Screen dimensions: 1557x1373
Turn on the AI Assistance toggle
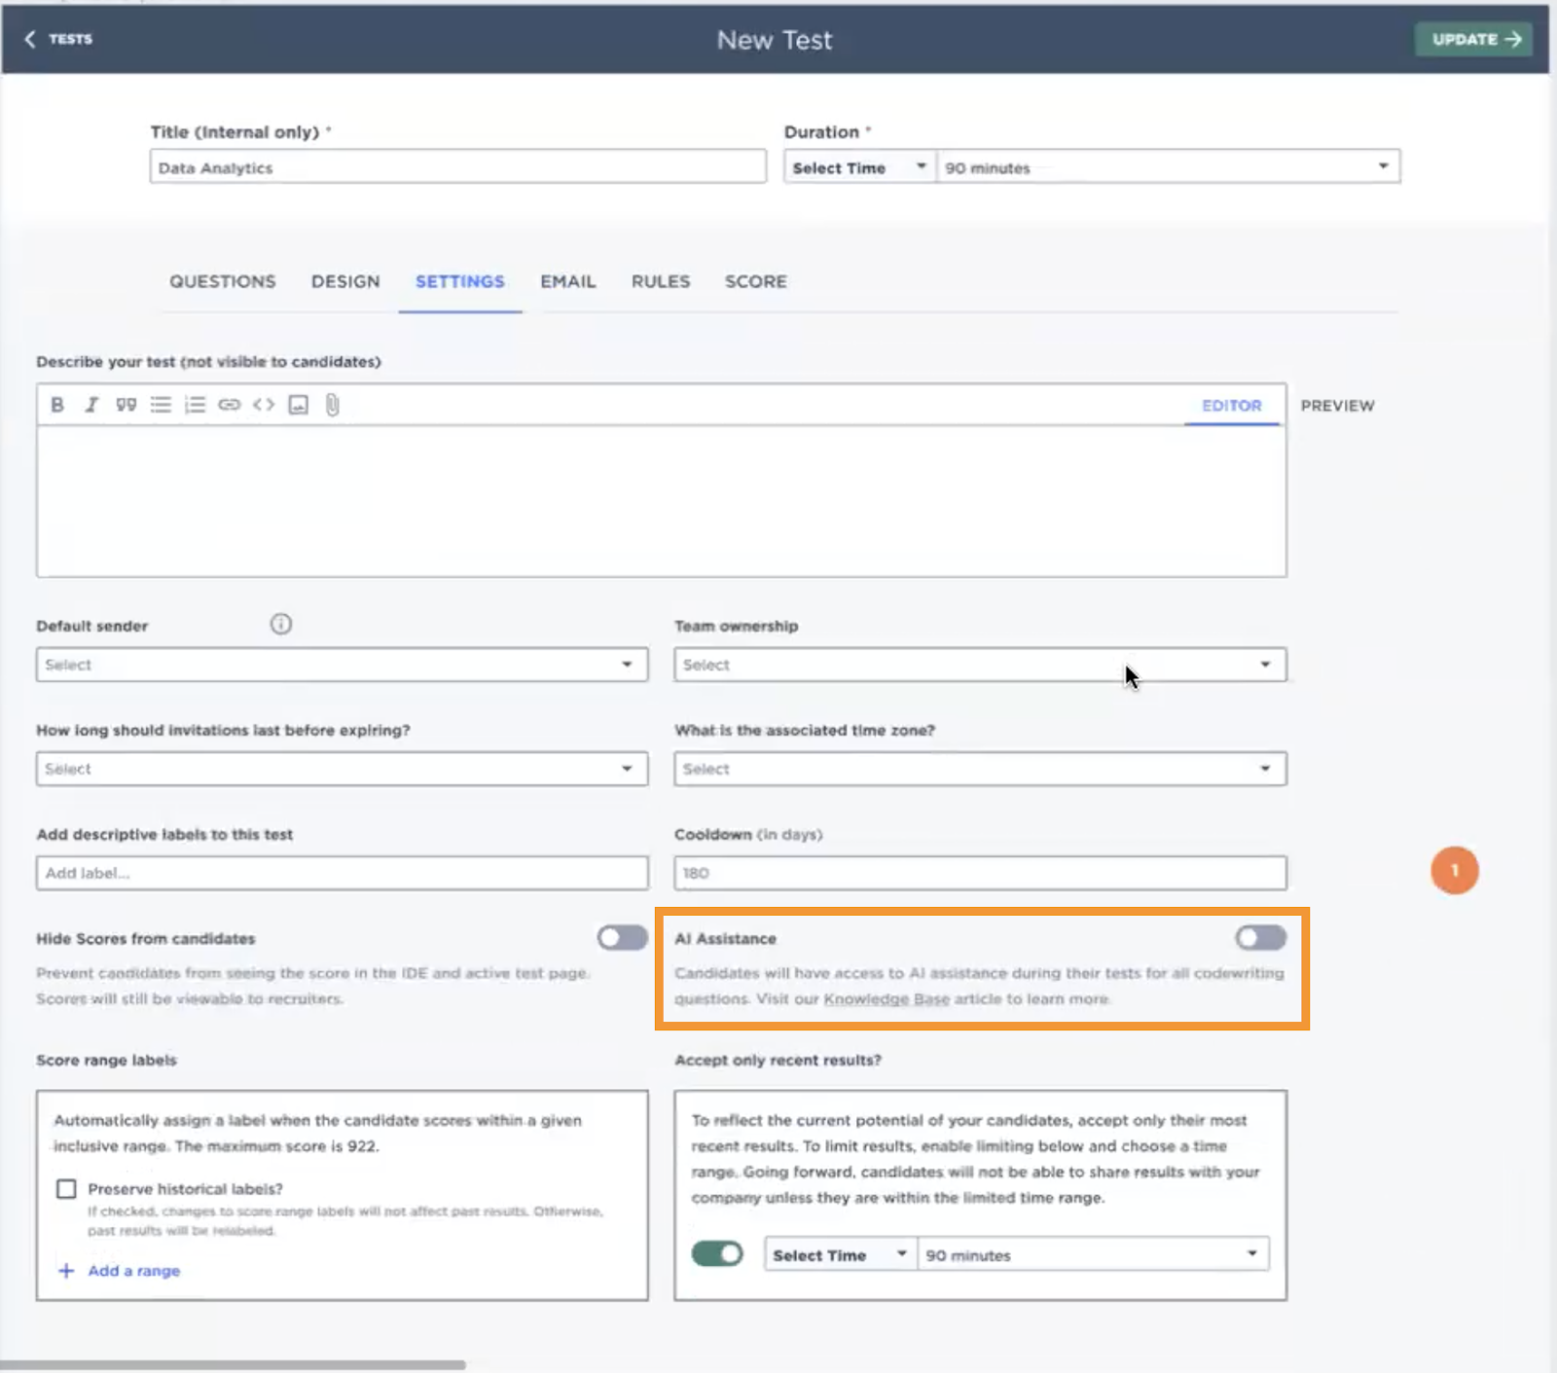pos(1260,938)
